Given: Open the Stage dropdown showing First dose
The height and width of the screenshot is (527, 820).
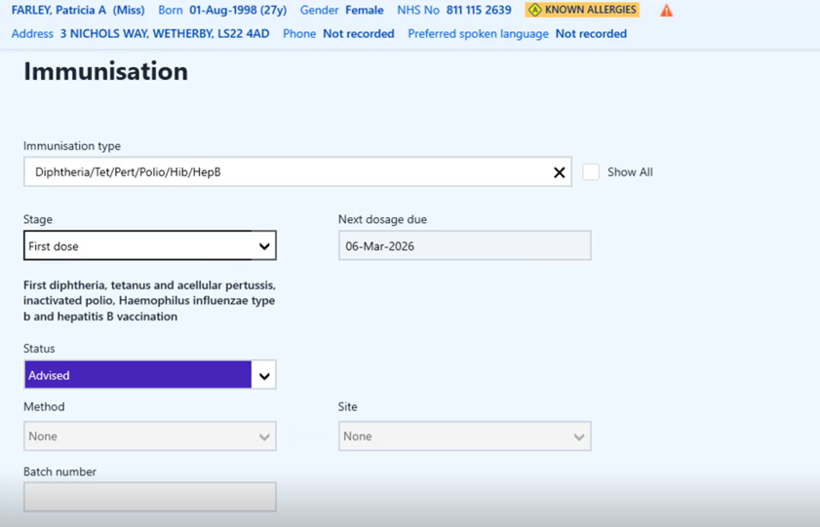Looking at the screenshot, I should pos(150,245).
